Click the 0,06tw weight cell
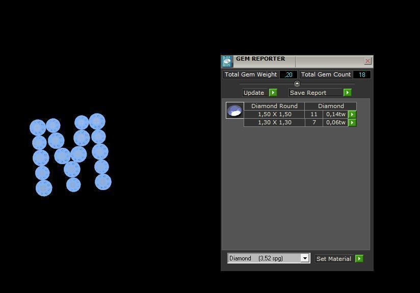The width and height of the screenshot is (420, 293). tap(335, 123)
